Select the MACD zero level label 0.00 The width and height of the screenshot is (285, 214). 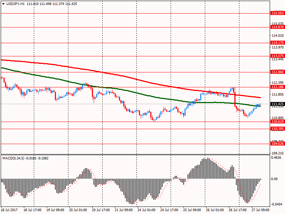tap(274, 179)
